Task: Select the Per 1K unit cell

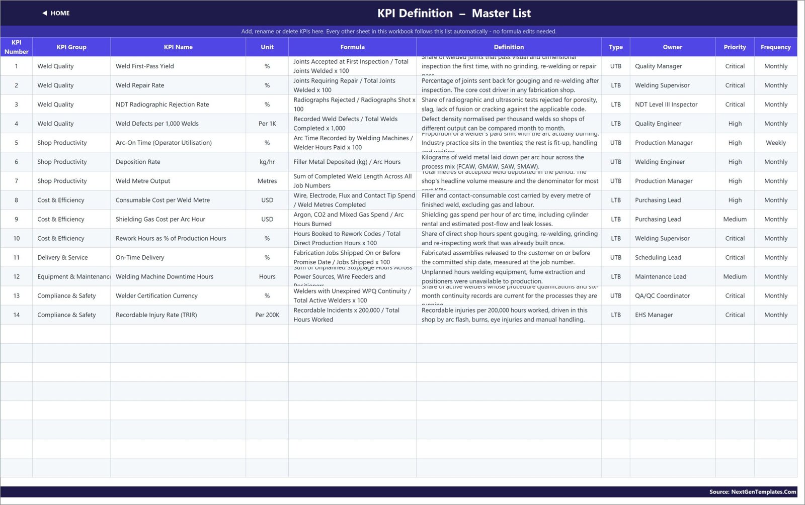Action: 267,124
